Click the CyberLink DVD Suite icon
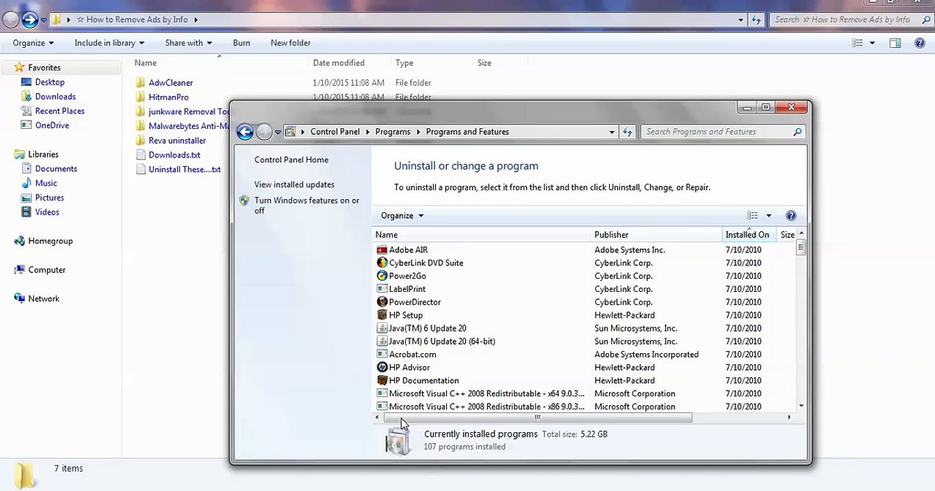The height and width of the screenshot is (491, 935). click(x=382, y=263)
